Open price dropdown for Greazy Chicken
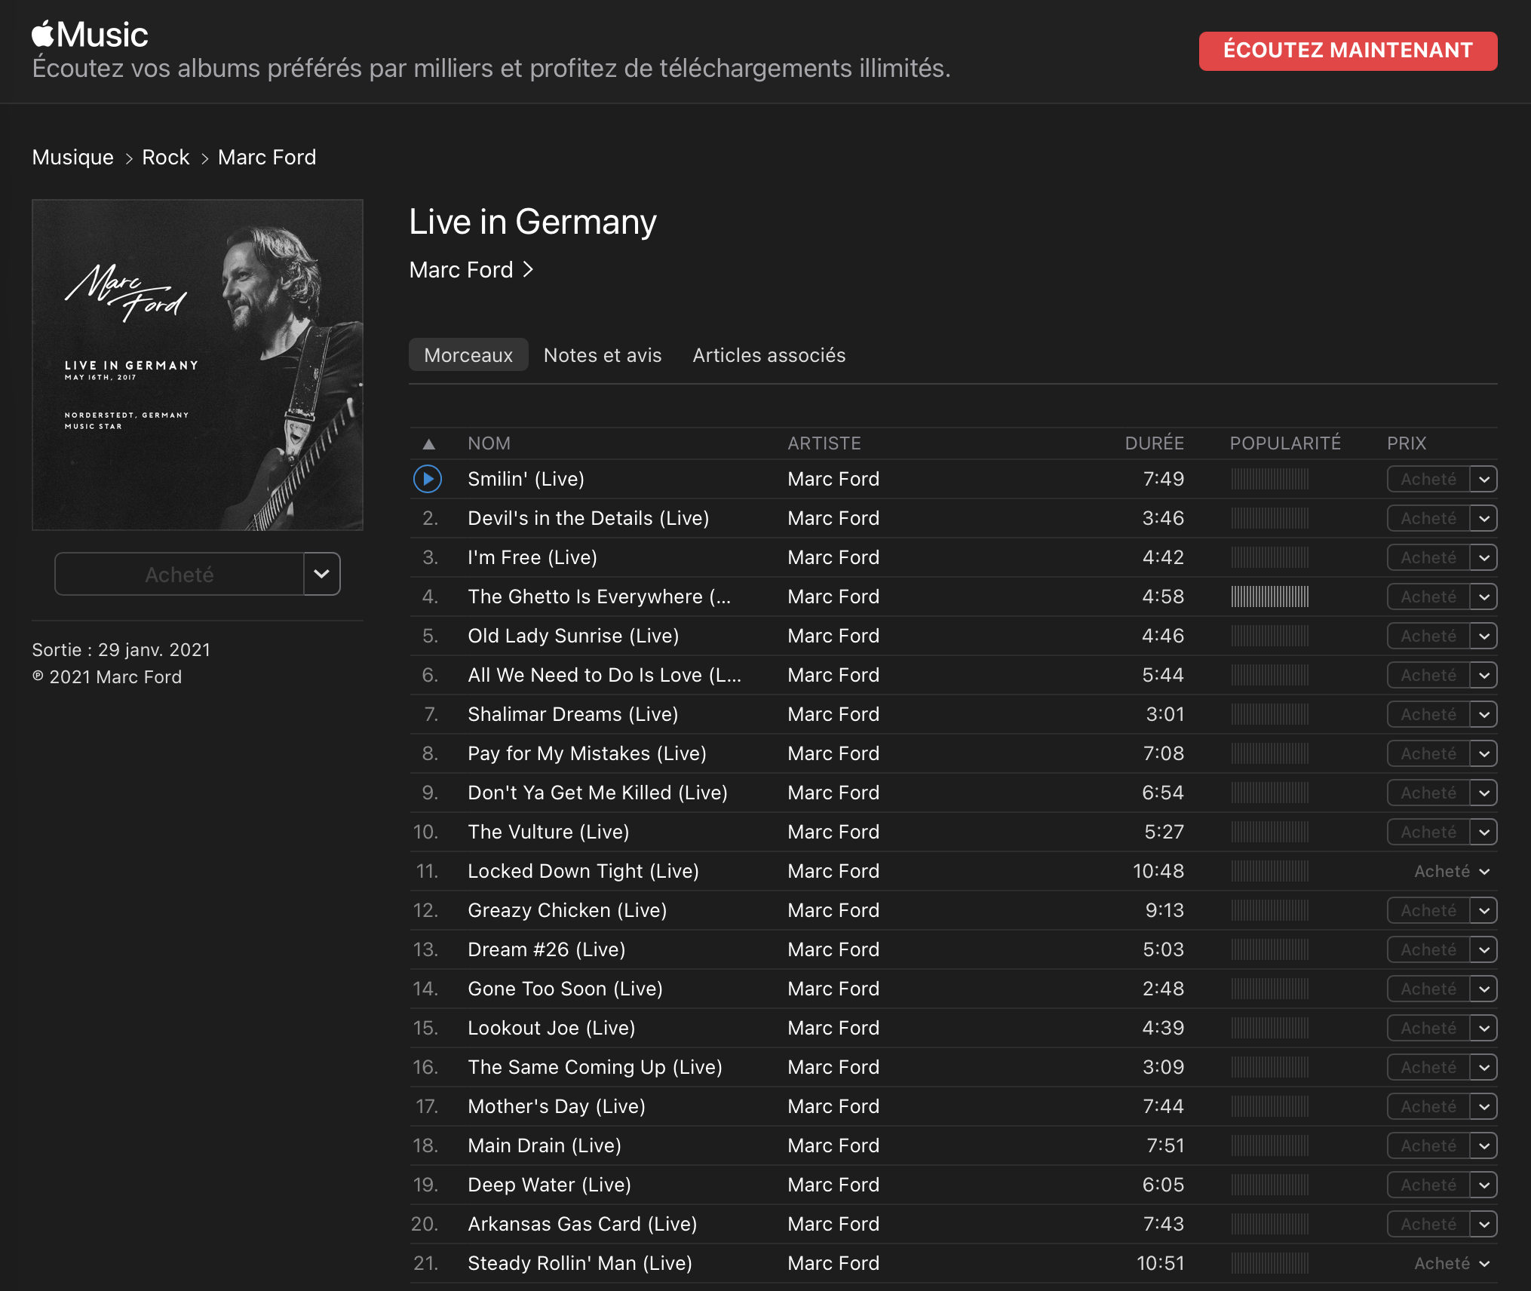 click(x=1483, y=910)
